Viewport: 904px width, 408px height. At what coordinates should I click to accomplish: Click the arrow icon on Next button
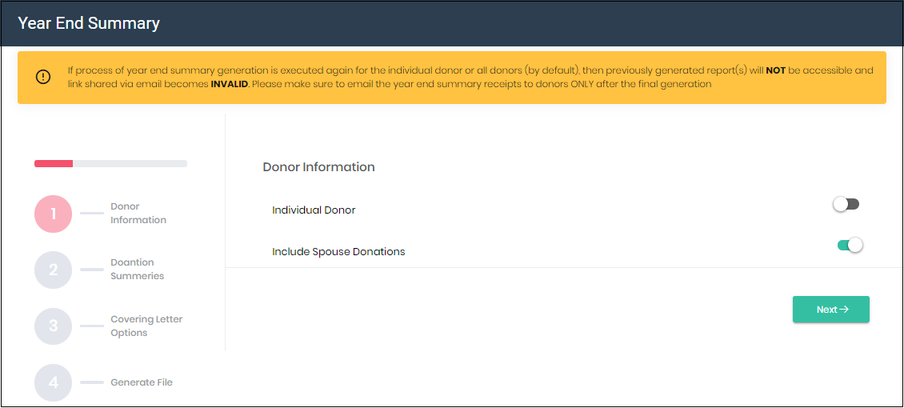844,310
